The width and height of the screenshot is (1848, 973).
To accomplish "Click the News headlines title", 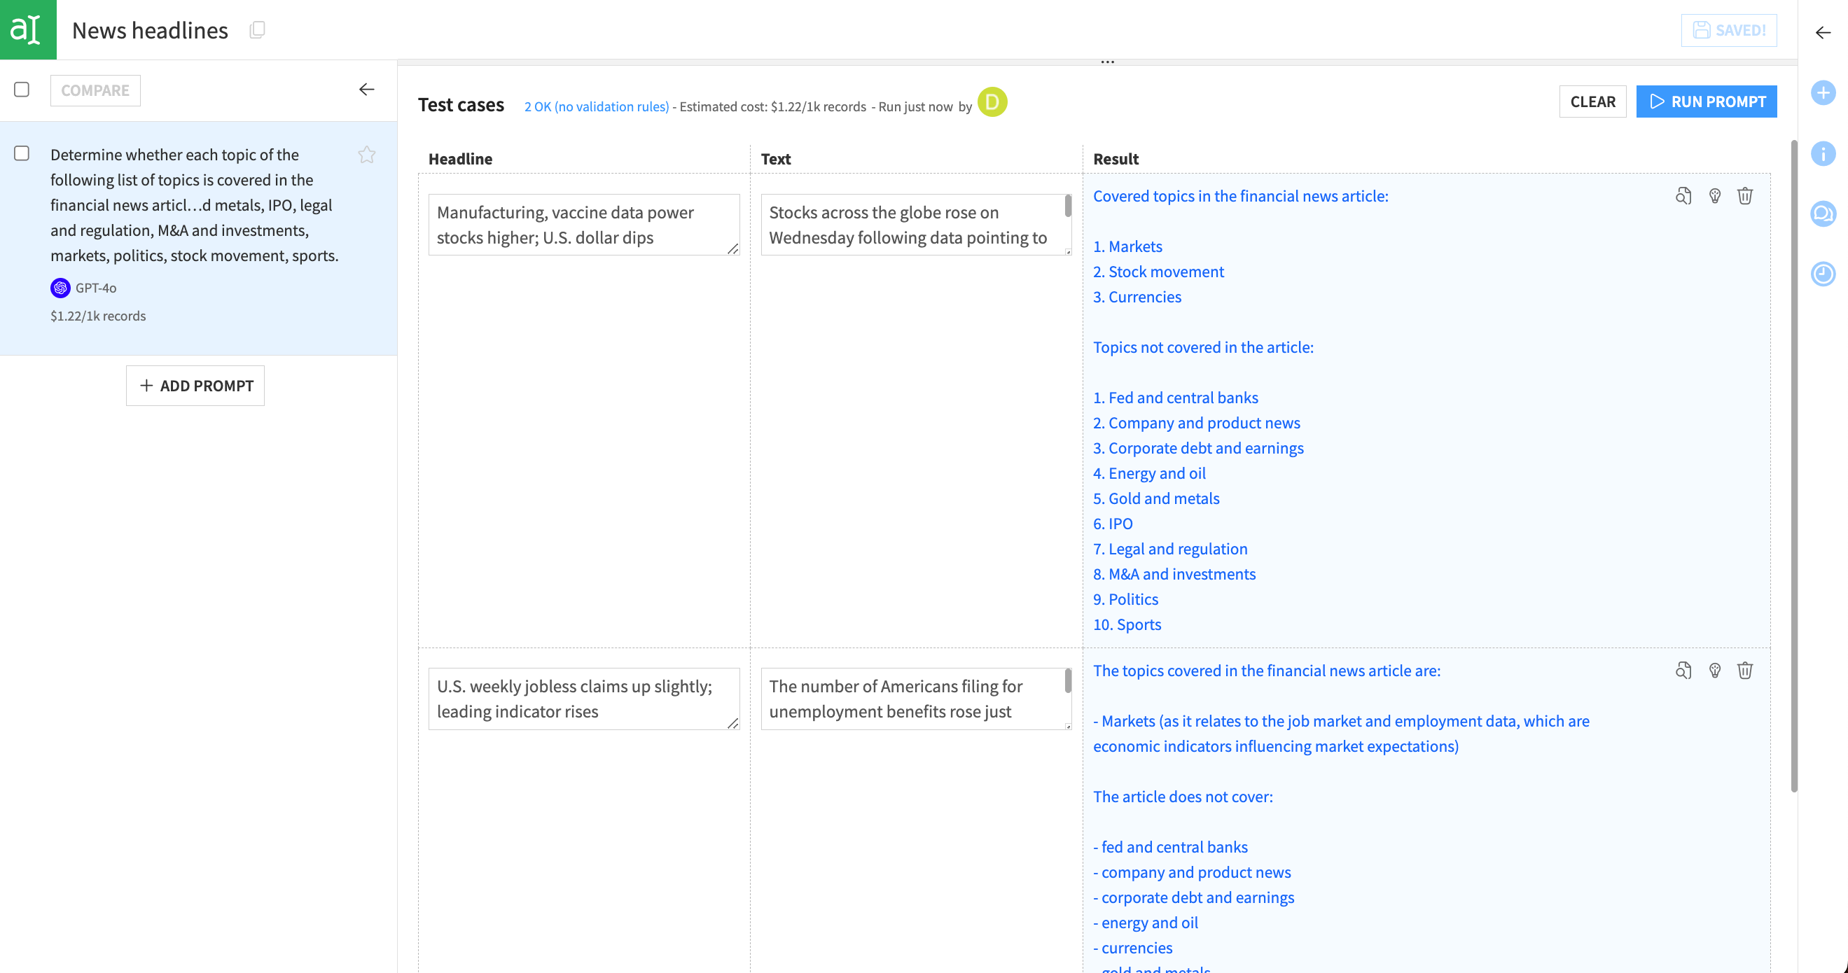I will tap(150, 30).
